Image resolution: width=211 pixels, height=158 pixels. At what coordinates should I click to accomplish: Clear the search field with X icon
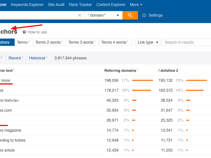pos(80,15)
